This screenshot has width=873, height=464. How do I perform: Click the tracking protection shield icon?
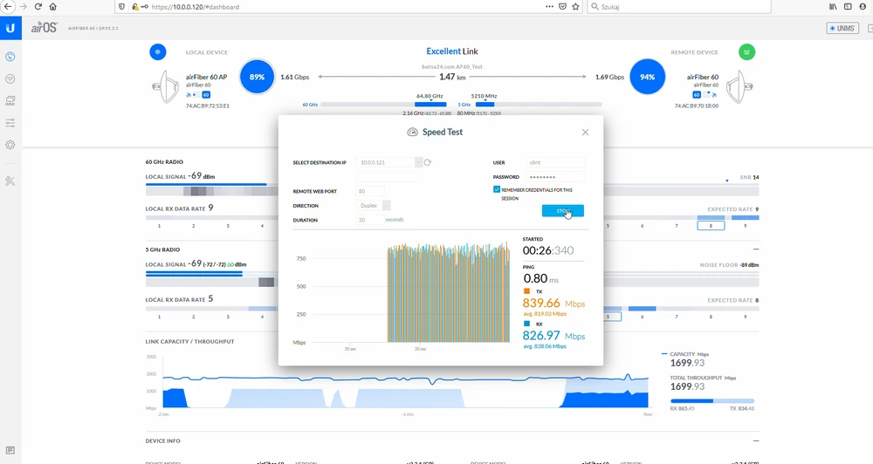point(122,7)
